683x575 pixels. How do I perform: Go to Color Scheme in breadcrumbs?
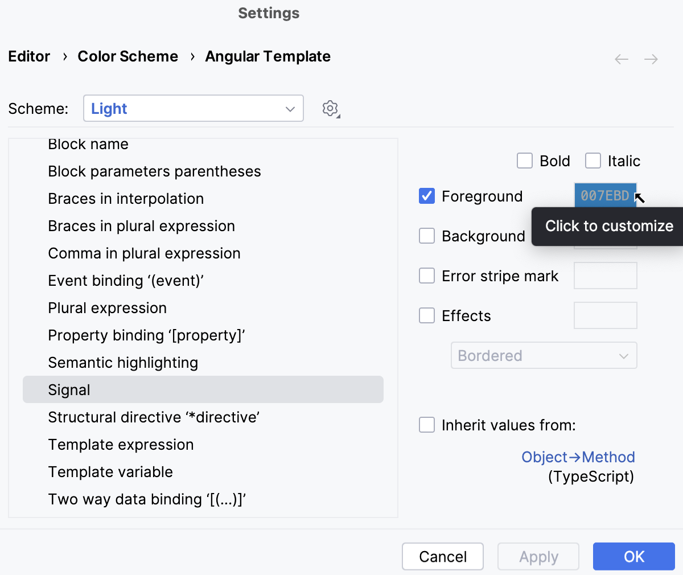coord(127,56)
